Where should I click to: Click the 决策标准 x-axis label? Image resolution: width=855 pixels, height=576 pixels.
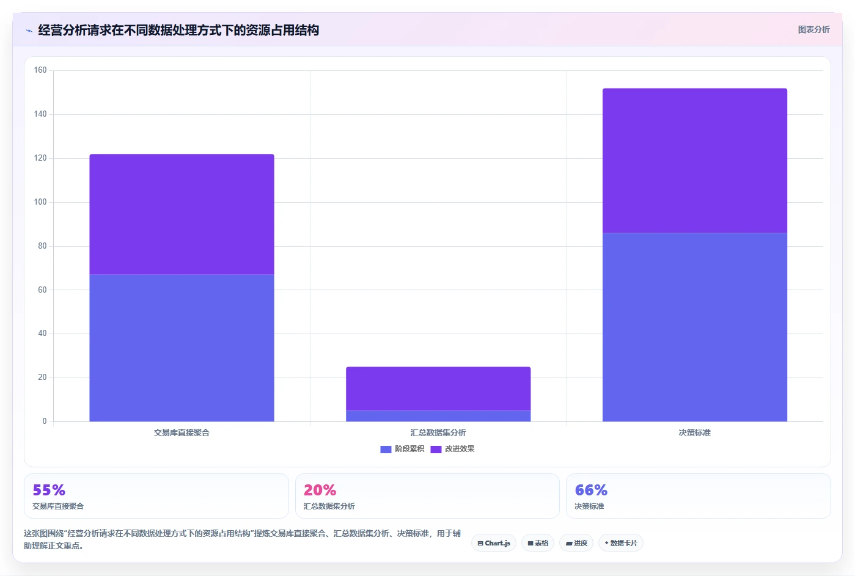(x=695, y=432)
